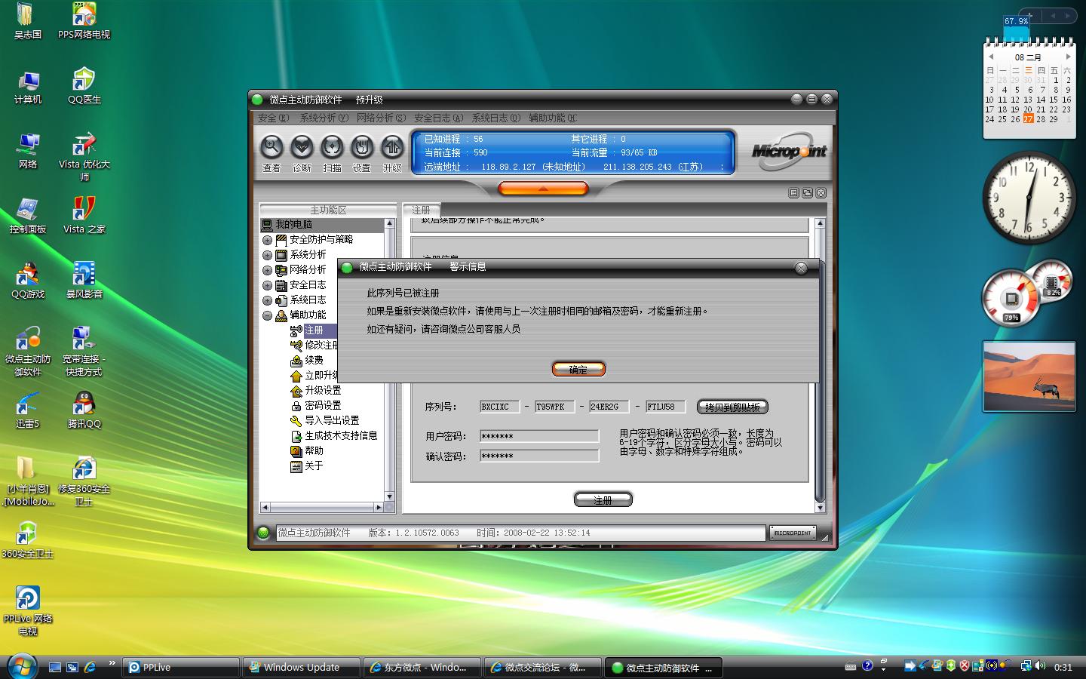Image resolution: width=1086 pixels, height=679 pixels.
Task: Collapse the orange arrow panel handle
Action: click(x=543, y=189)
